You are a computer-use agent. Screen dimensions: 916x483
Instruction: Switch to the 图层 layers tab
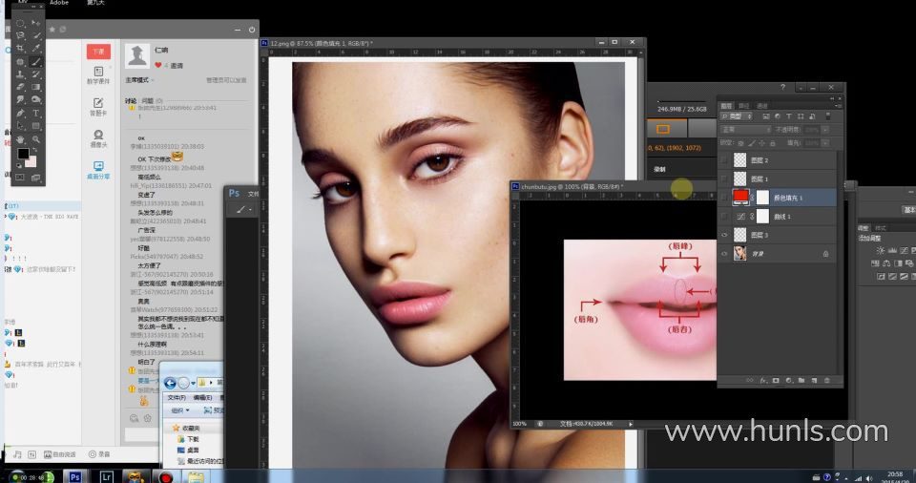pos(726,106)
